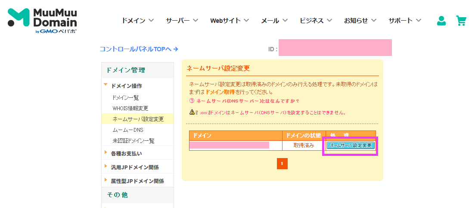Open the サーバー menu
This screenshot has height=208, width=472.
(182, 21)
